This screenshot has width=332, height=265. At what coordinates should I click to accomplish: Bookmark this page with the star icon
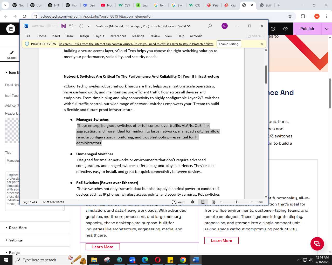290,16
